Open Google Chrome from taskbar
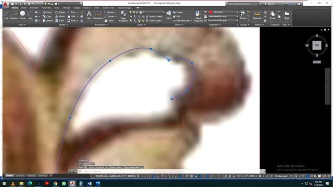This screenshot has width=333, height=187. [x=56, y=183]
